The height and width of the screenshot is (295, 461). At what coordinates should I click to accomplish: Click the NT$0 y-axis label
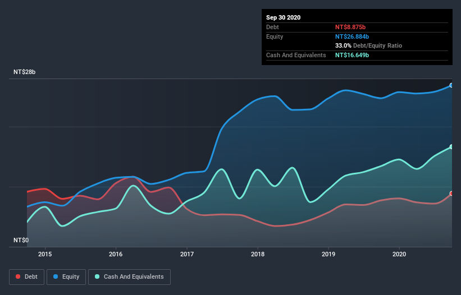(x=21, y=241)
